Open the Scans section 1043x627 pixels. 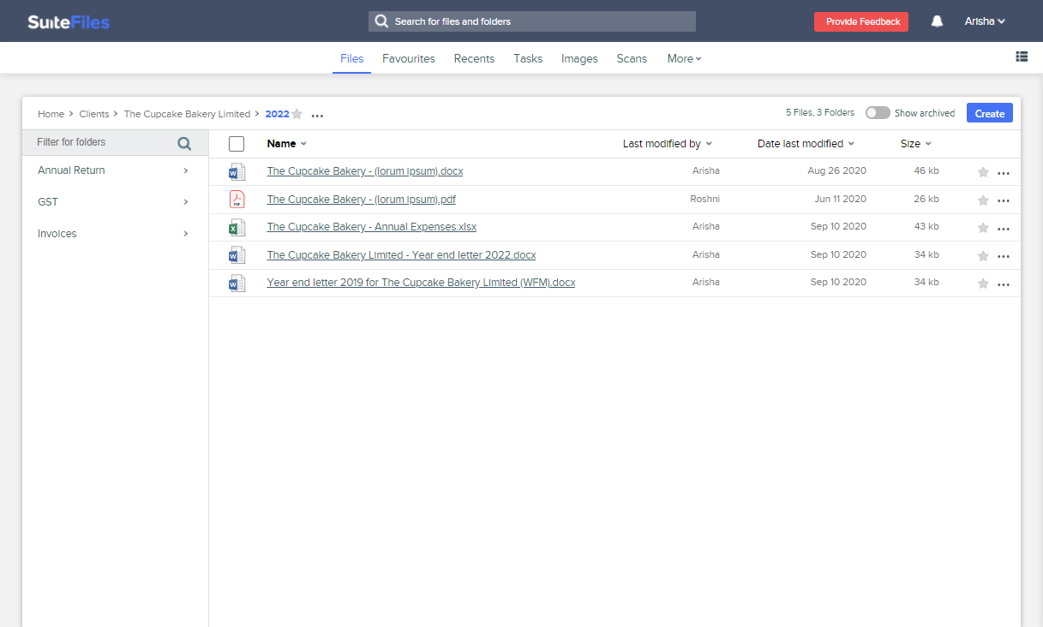(631, 58)
